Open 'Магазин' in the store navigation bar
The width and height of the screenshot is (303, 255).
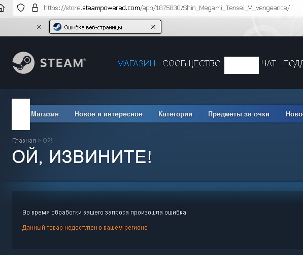click(45, 114)
